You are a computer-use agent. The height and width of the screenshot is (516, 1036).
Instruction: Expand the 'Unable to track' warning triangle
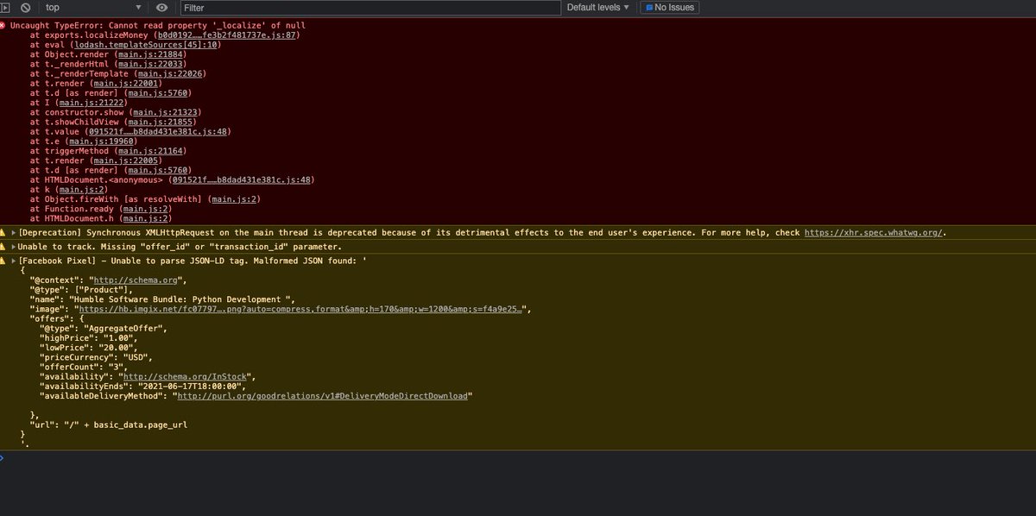click(13, 245)
